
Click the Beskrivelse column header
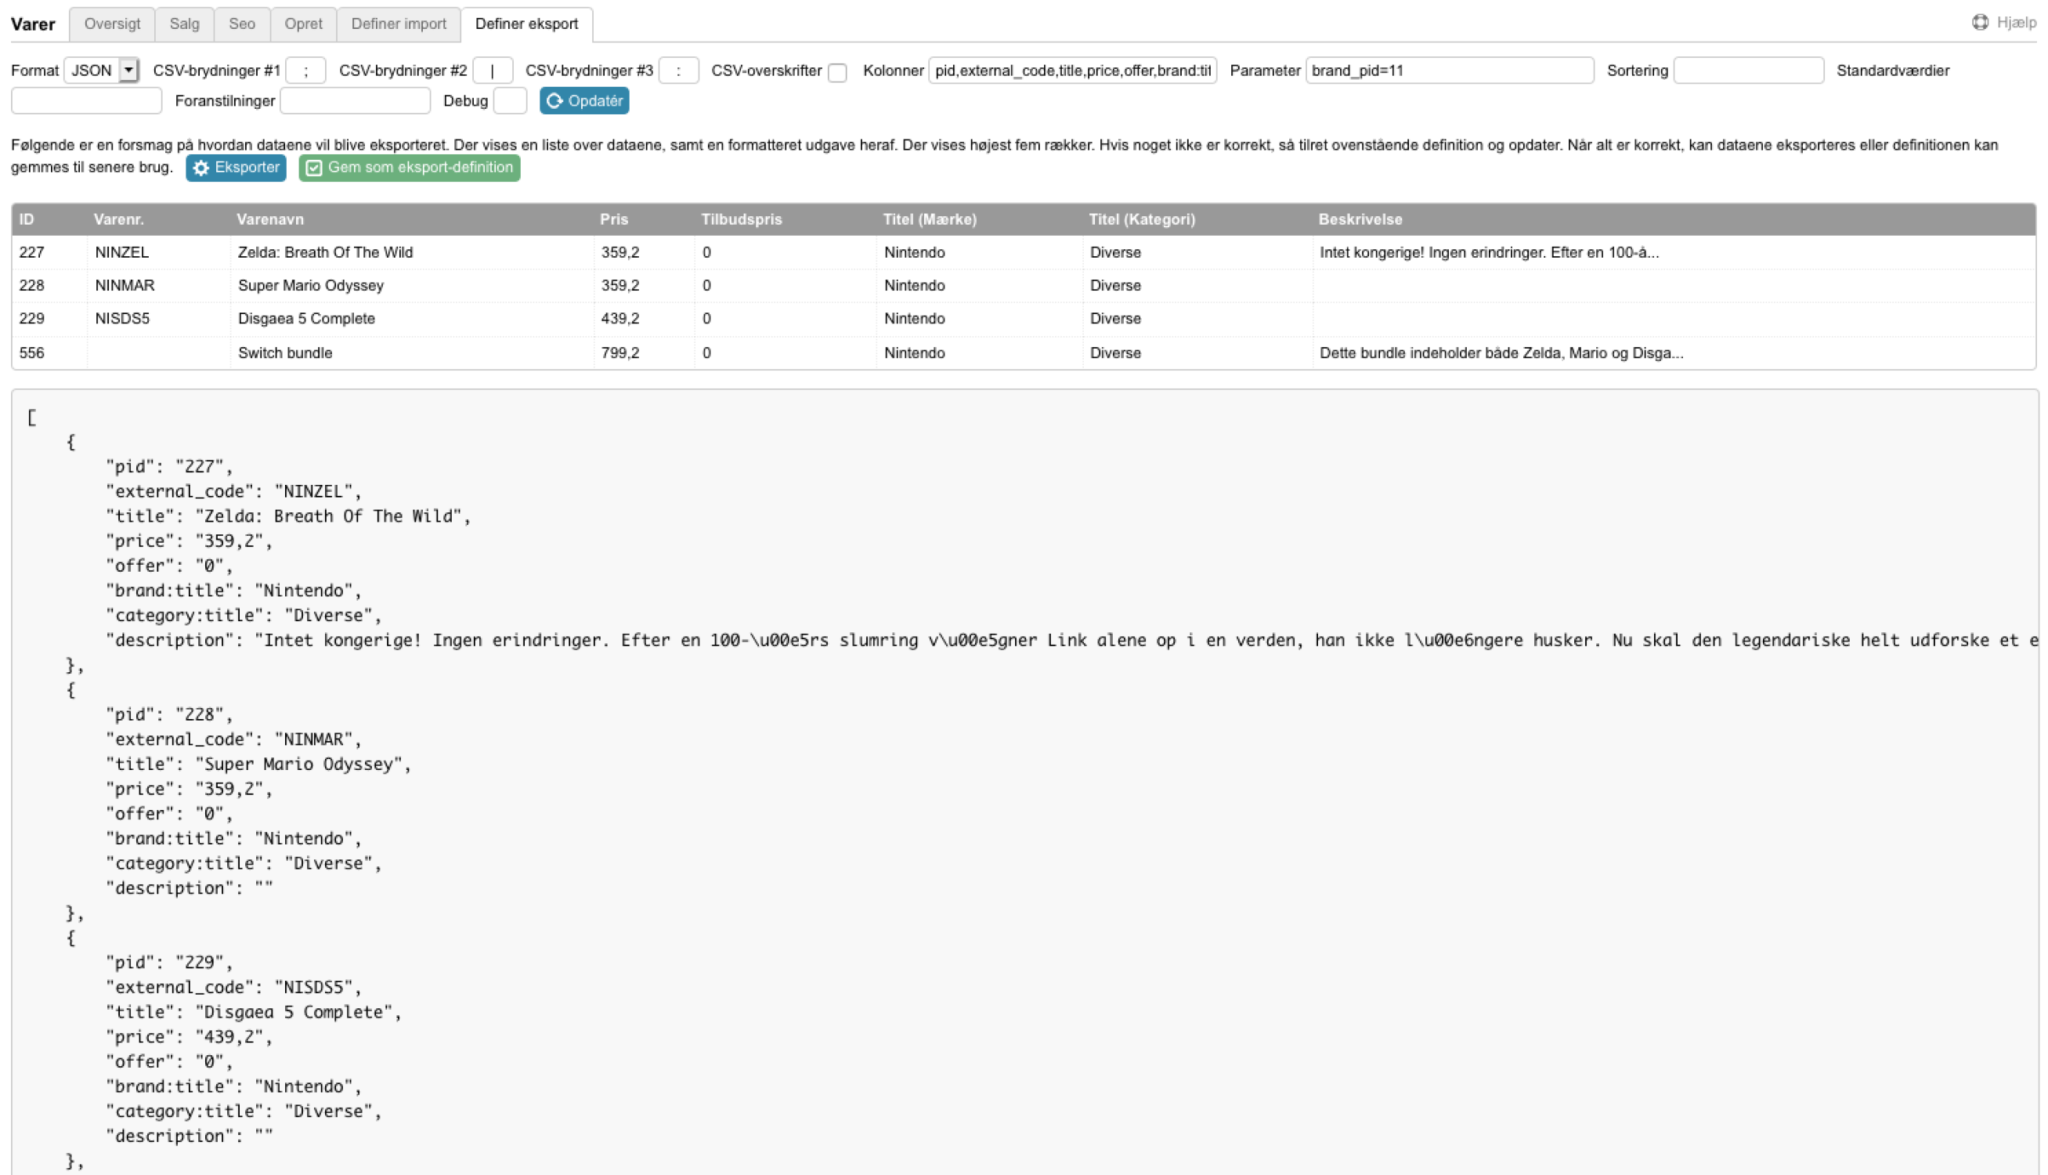point(1360,219)
